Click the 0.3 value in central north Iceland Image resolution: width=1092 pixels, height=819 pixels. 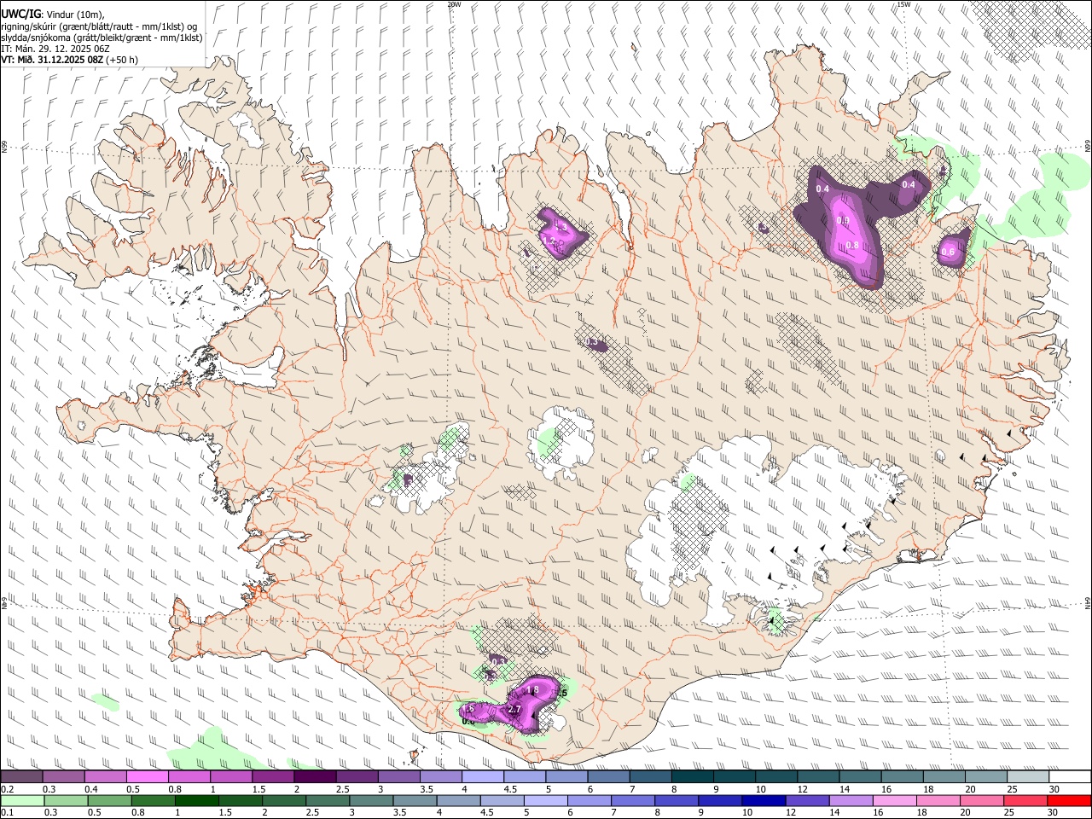(592, 342)
